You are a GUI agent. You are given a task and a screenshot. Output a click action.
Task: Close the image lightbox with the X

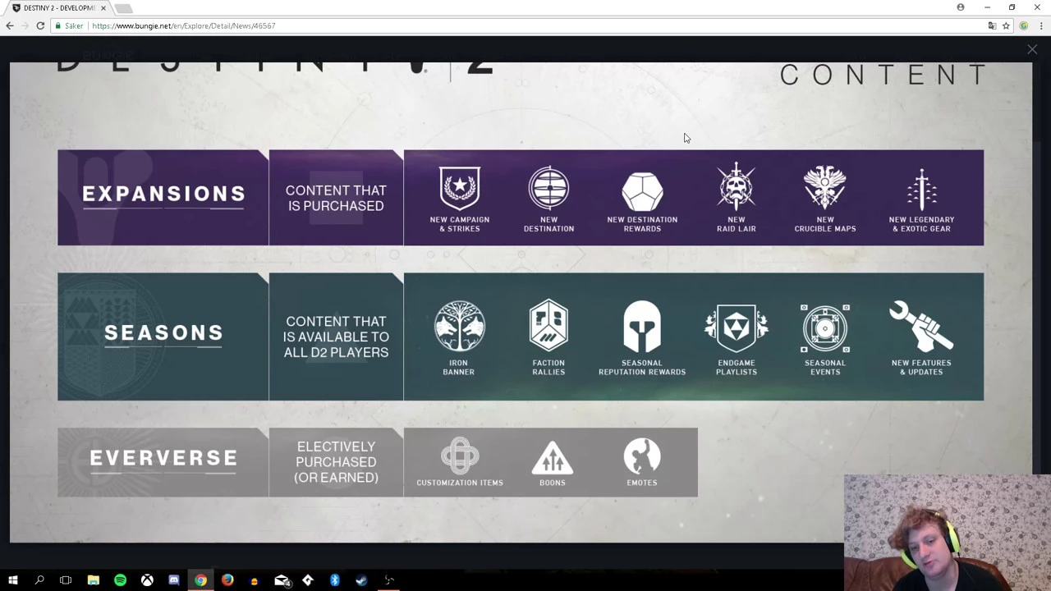(1032, 50)
